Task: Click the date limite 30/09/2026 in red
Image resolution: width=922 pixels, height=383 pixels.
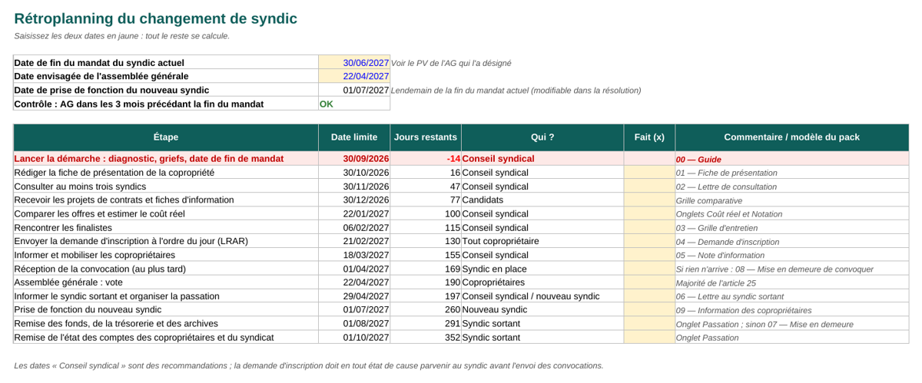Action: coord(354,159)
